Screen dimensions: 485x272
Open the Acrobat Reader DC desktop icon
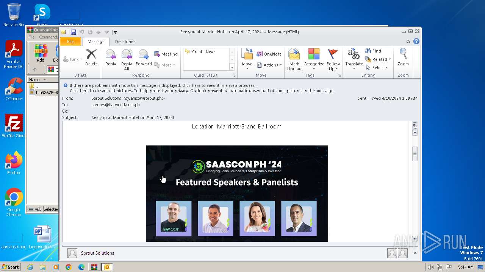point(14,54)
